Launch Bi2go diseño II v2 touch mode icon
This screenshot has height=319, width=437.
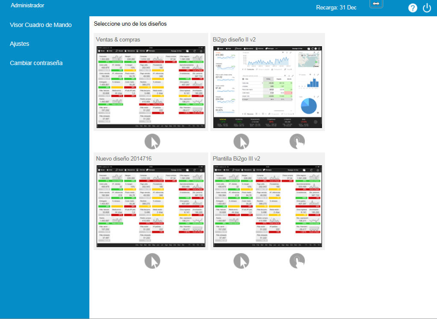[297, 141]
